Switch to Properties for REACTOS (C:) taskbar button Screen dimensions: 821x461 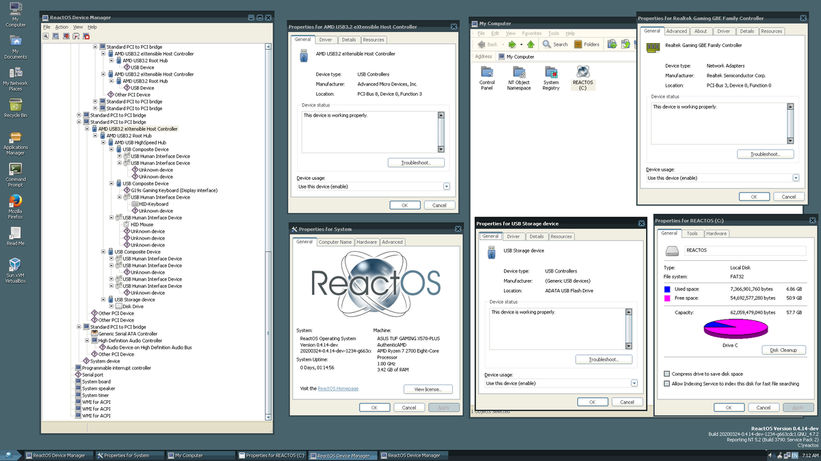(272, 456)
